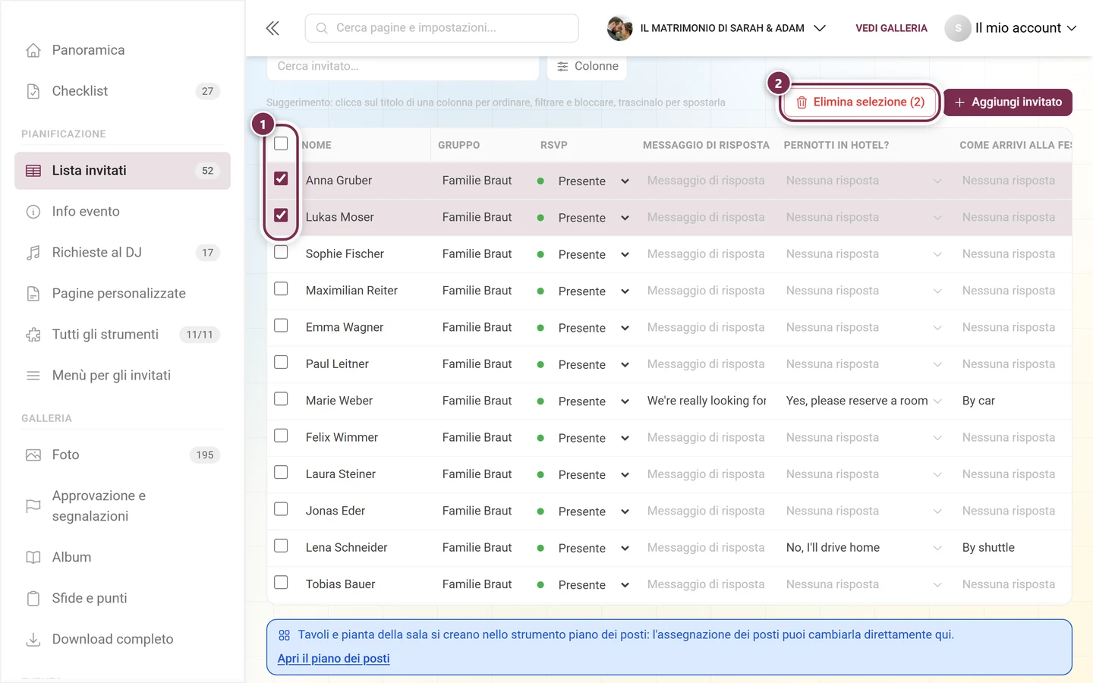Uncheck the checkbox for Lukas Moser

coord(281,215)
